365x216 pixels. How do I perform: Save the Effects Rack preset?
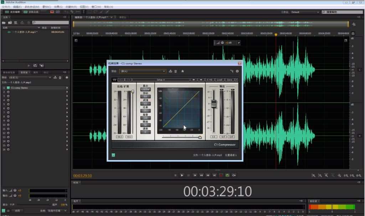click(x=55, y=78)
